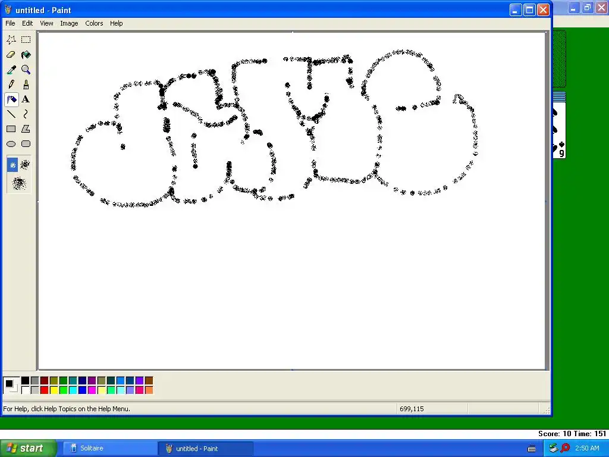Click the Paint icon in title bar
Screen dimensions: 609x457
(x=8, y=10)
